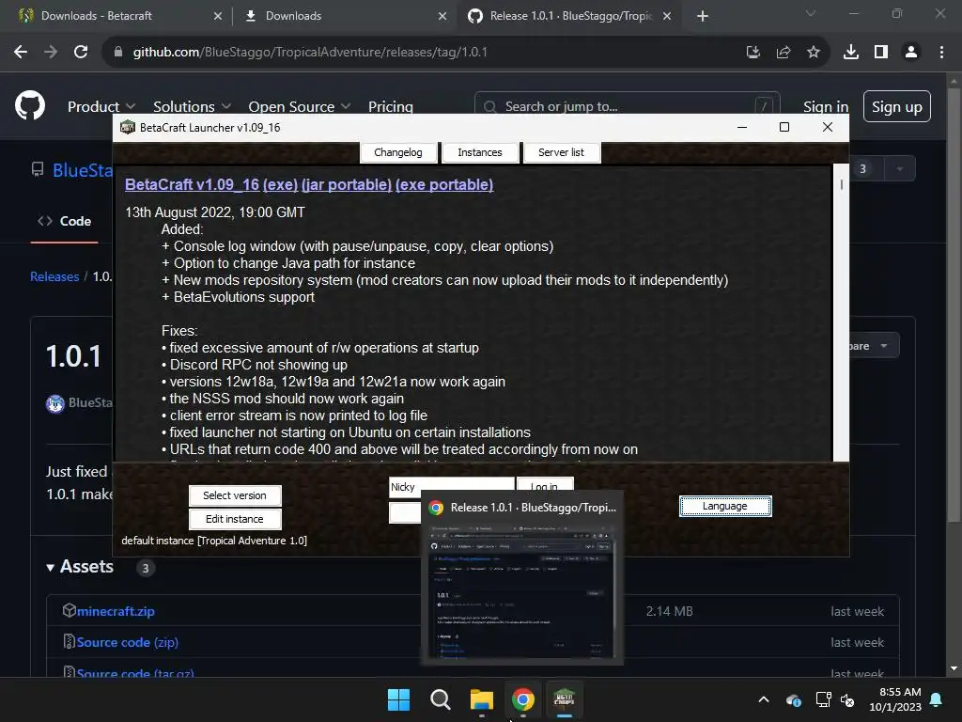The height and width of the screenshot is (722, 962).
Task: Reload the current page
Action: pos(81,52)
